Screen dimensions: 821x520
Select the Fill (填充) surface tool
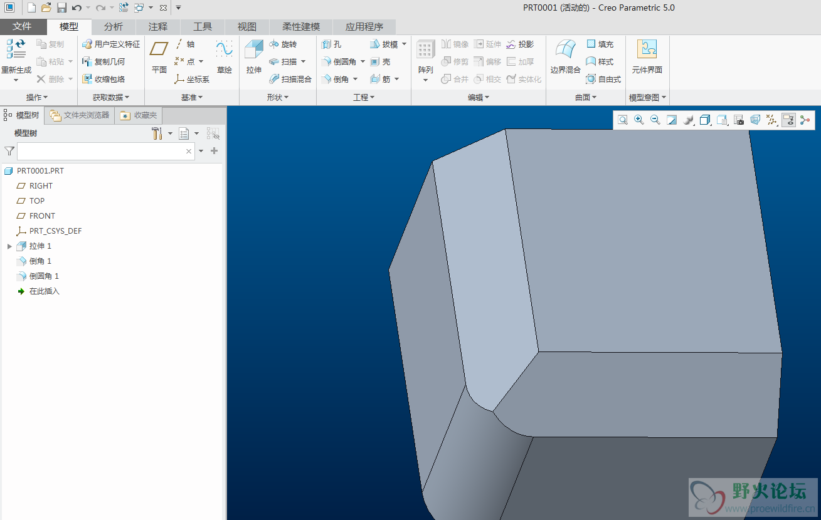pyautogui.click(x=600, y=44)
